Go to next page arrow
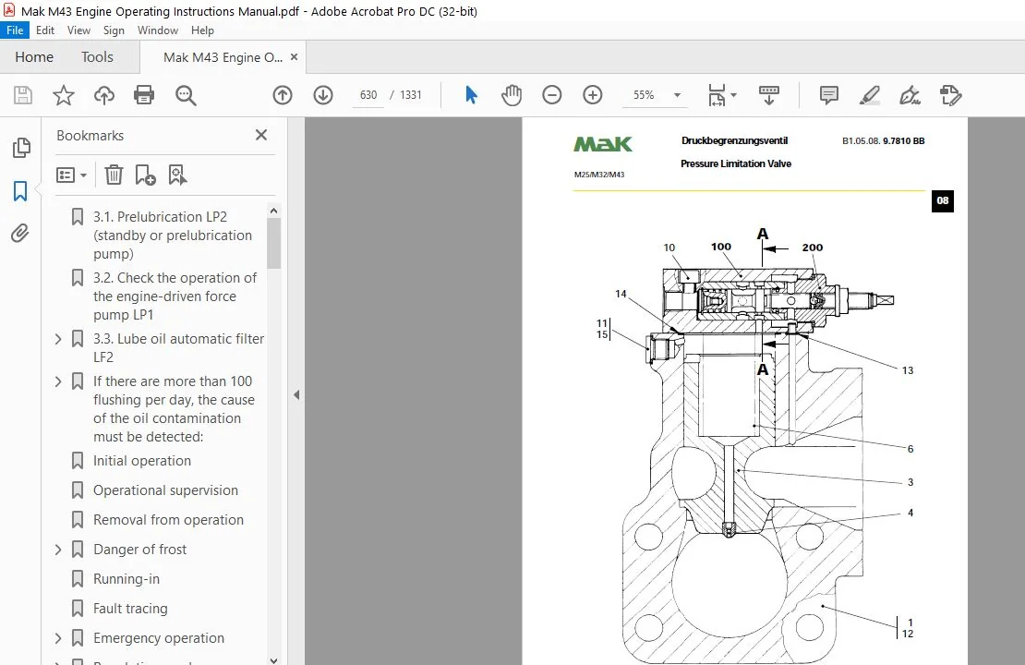This screenshot has width=1025, height=665. [323, 95]
